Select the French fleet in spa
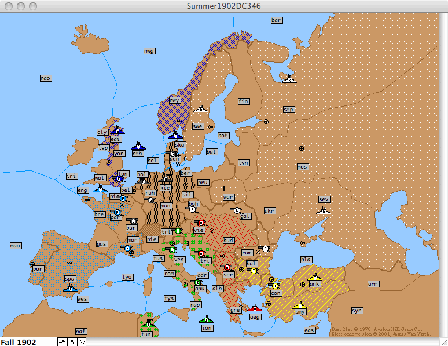Viewport: 448px width, 346px height. click(x=71, y=288)
